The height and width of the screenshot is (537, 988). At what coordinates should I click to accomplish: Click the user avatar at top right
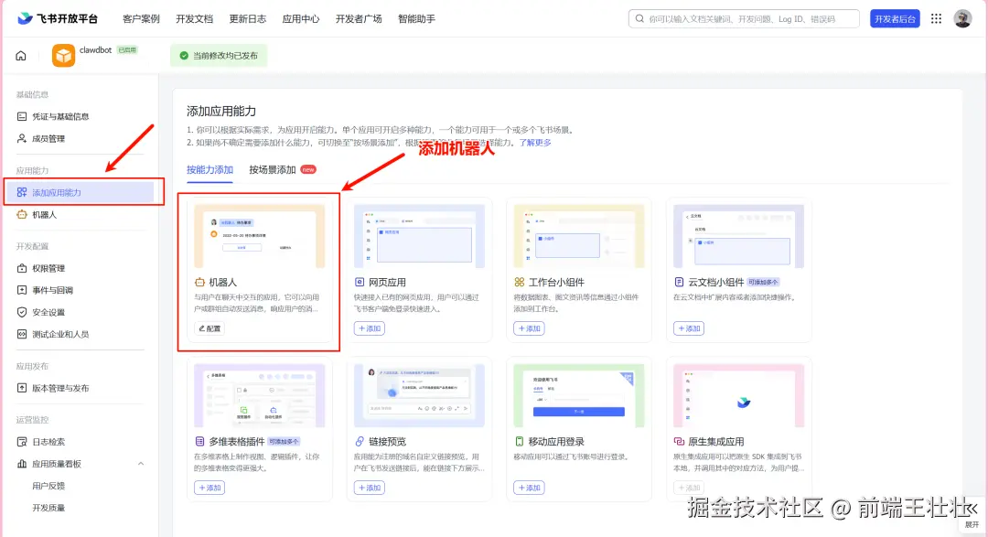click(x=962, y=18)
